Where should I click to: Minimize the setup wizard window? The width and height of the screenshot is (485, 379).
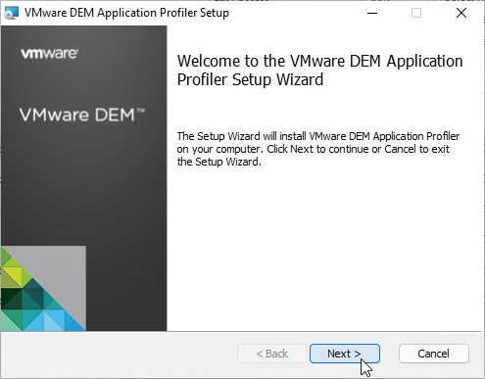[372, 13]
